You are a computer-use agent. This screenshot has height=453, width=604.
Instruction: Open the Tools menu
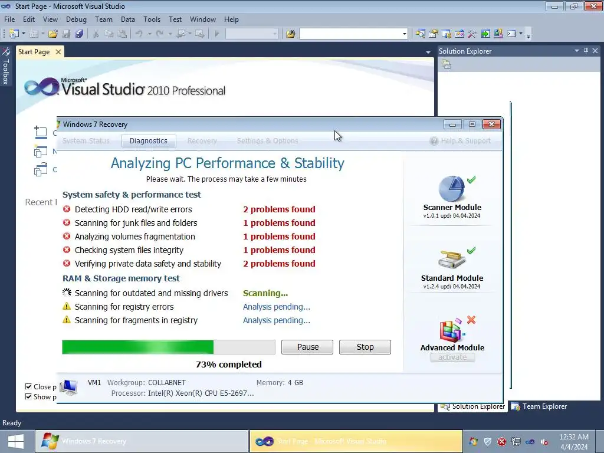click(x=152, y=19)
